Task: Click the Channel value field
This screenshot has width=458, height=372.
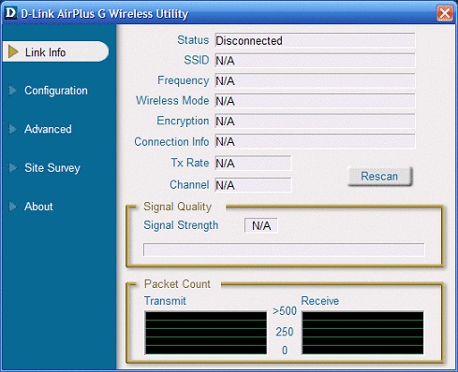Action: pos(253,185)
